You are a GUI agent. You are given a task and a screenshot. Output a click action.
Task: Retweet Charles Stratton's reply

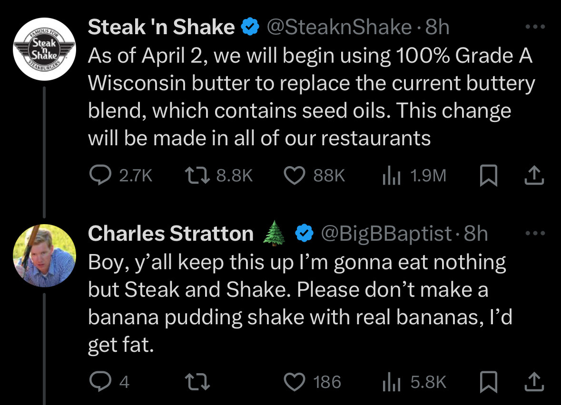click(197, 382)
